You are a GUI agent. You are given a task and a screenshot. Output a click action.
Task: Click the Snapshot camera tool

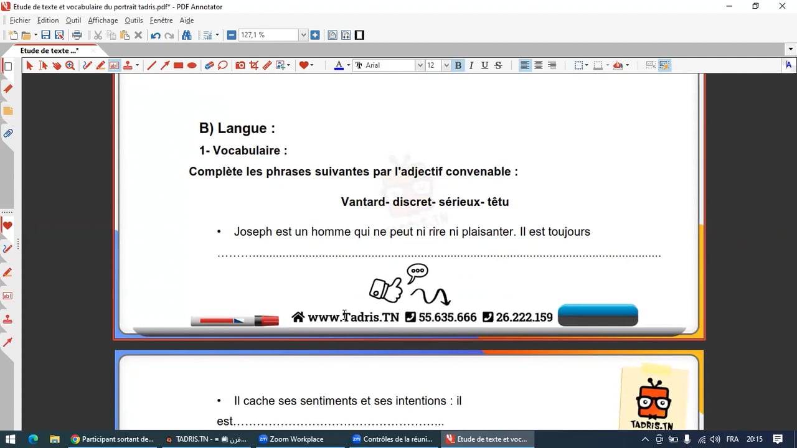coord(240,65)
